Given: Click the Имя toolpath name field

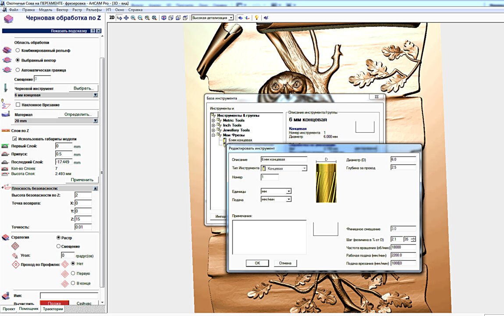Looking at the screenshot, I should pyautogui.click(x=69, y=295).
